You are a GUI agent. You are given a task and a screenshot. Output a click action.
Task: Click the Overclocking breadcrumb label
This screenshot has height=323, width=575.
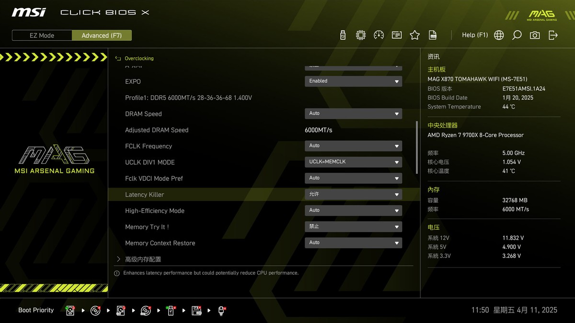[139, 58]
